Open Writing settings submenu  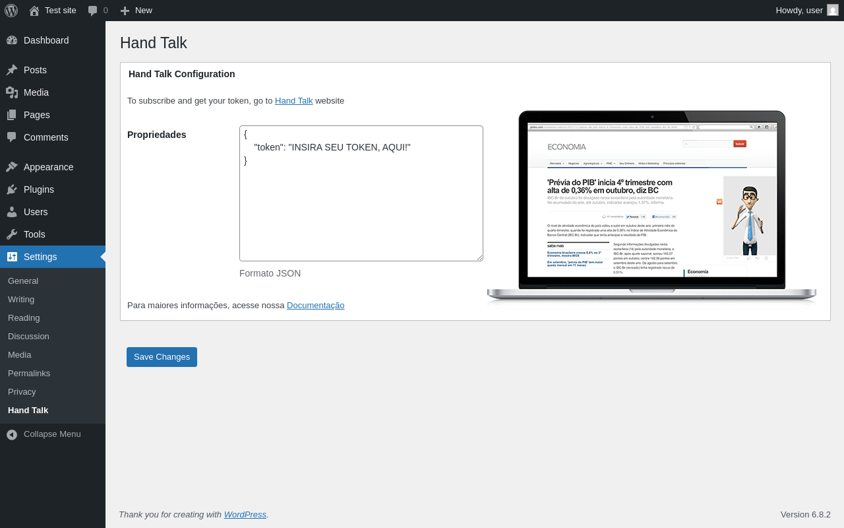tap(21, 299)
